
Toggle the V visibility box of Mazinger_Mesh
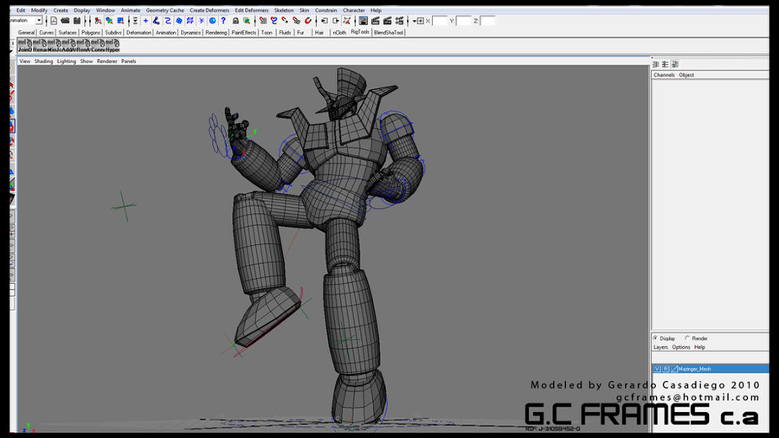coord(657,369)
